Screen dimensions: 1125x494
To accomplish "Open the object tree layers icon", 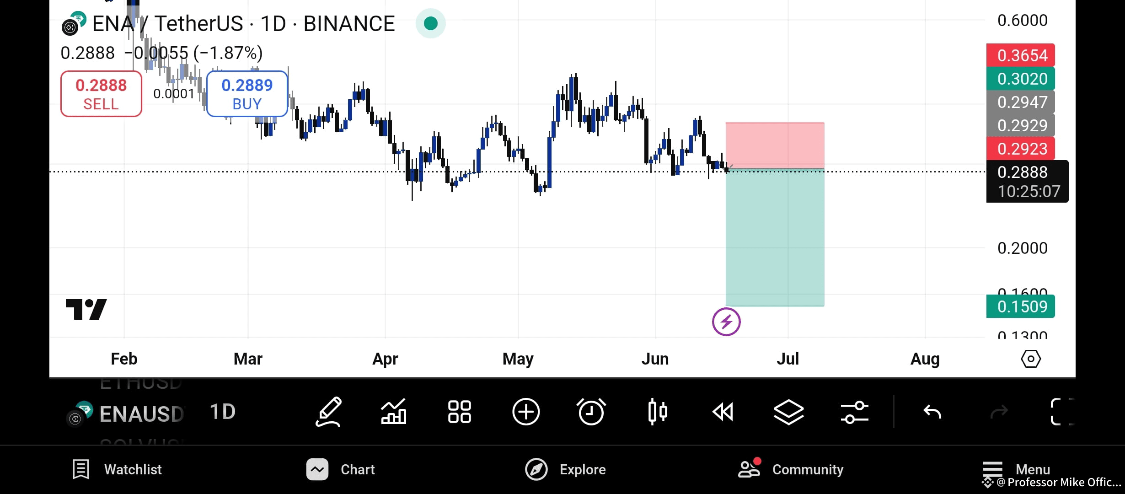I will [x=789, y=412].
